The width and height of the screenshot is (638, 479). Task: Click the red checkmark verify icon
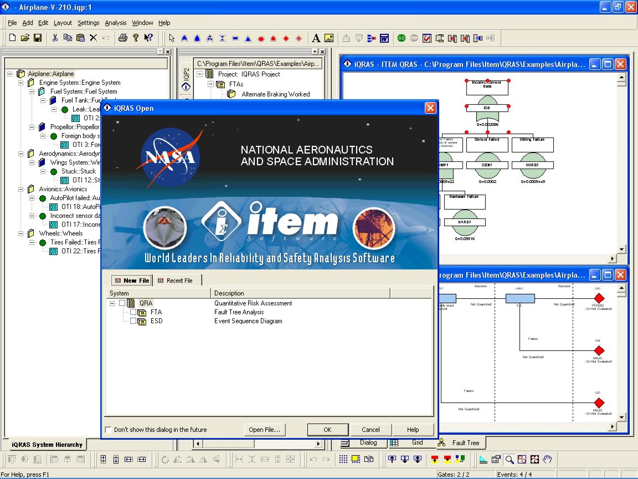coord(427,38)
